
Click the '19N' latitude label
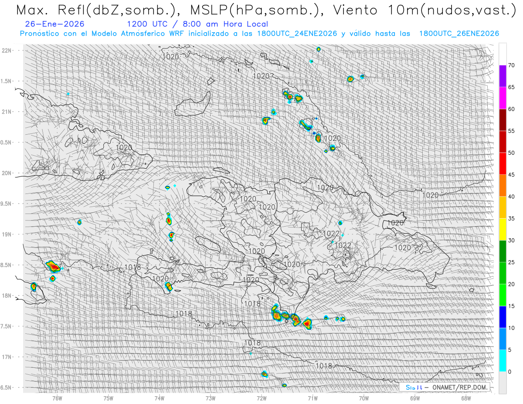point(7,234)
